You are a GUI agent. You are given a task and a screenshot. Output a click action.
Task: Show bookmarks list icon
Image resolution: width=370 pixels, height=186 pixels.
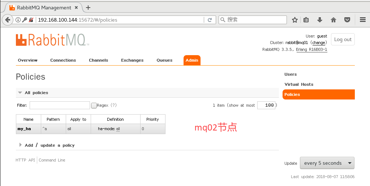(x=306, y=20)
